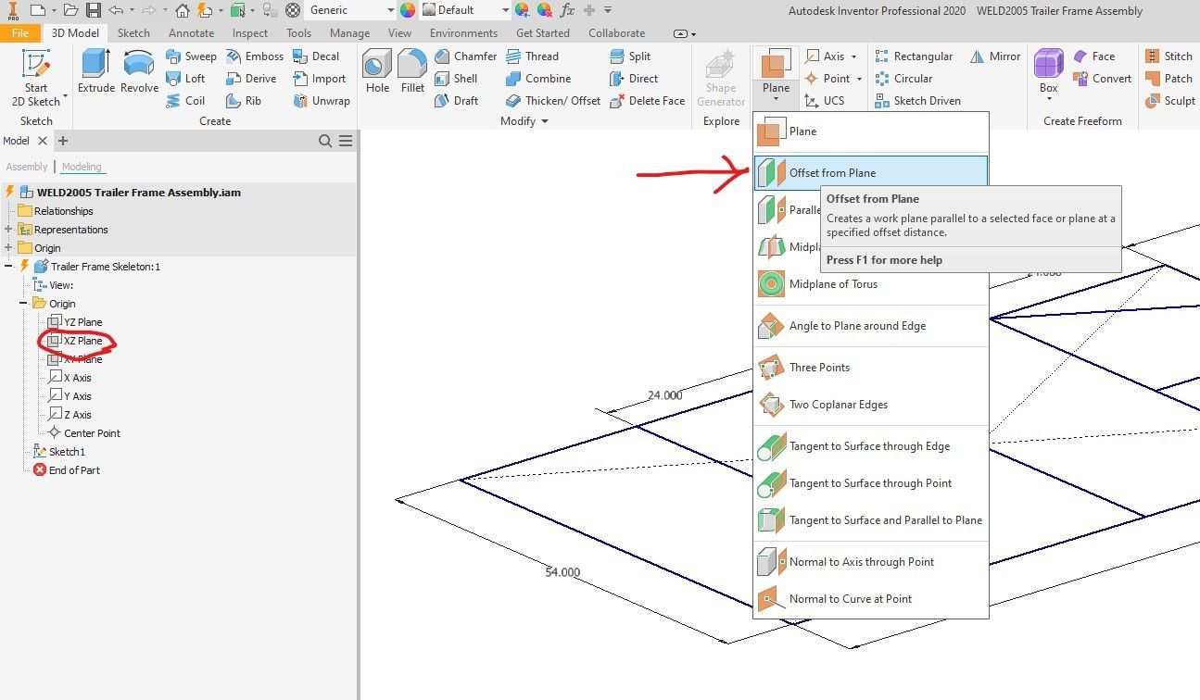Choose Midplane of Torus entry
Viewport: 1200px width, 700px height.
tap(871, 284)
